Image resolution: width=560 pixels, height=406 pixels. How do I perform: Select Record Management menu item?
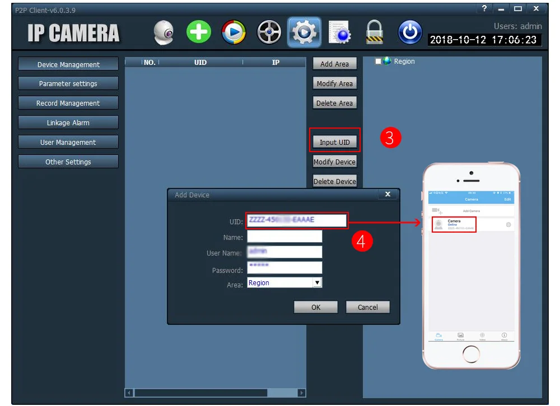68,103
